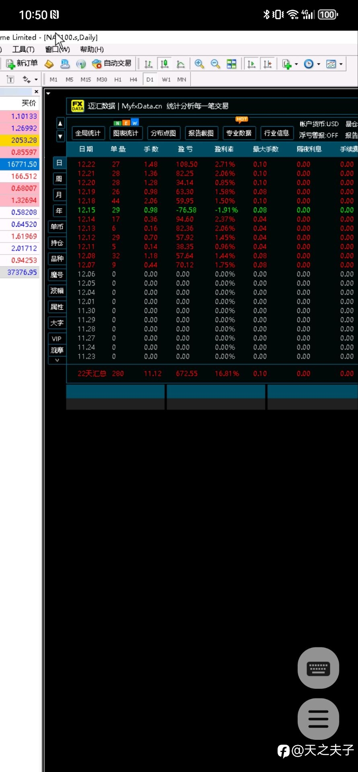Expand the periodicity clock dropdown
Screen dimensions: 358x772
(x=319, y=64)
